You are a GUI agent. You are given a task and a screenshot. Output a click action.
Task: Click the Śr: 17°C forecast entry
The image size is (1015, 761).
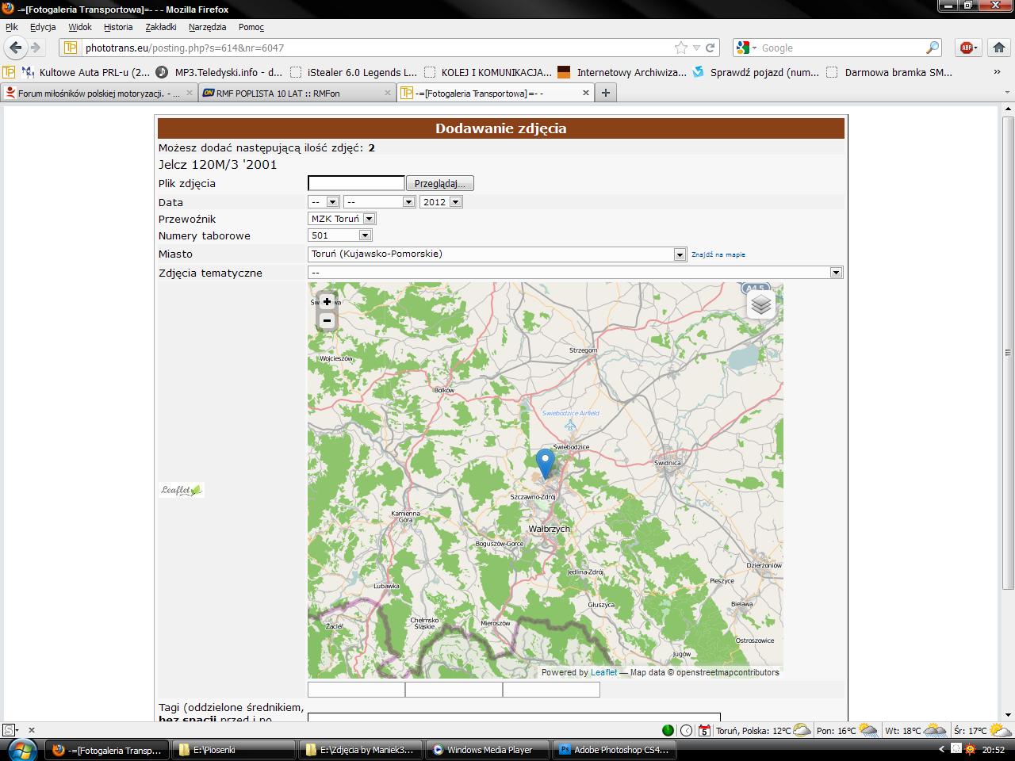983,730
